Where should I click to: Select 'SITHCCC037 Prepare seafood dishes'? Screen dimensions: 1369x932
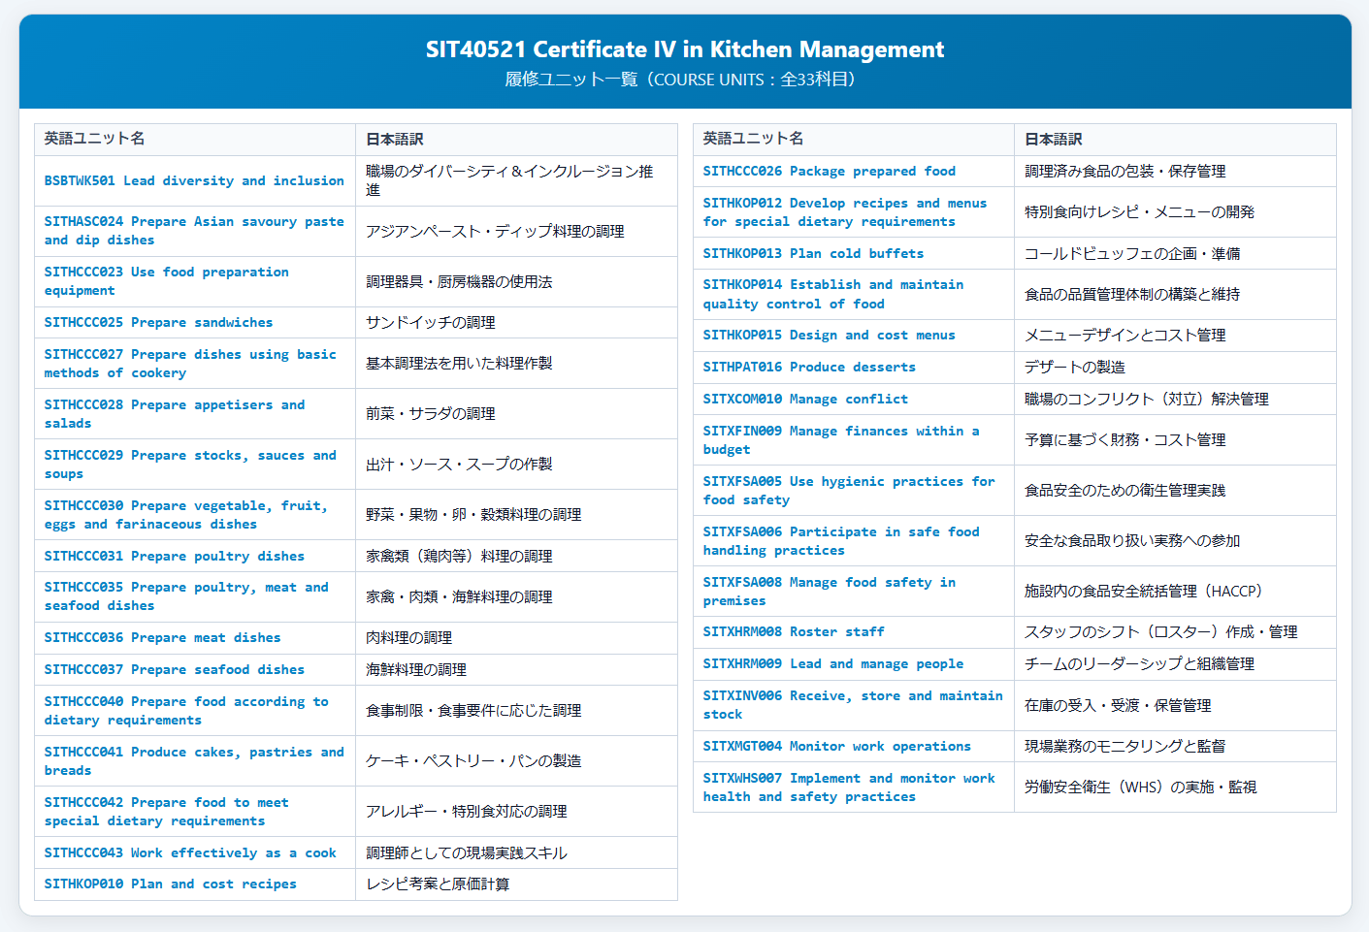[x=175, y=669]
